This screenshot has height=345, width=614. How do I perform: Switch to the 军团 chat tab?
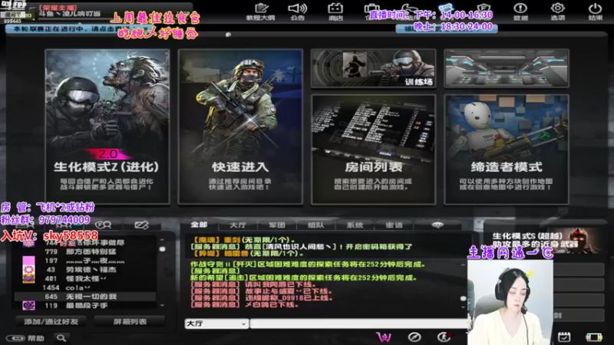coord(277,225)
